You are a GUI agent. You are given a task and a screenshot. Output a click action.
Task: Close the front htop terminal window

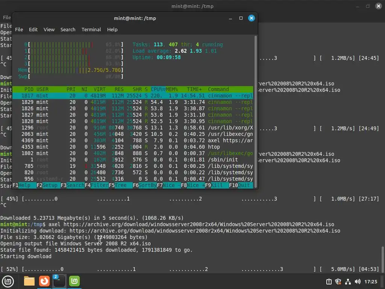point(252,18)
